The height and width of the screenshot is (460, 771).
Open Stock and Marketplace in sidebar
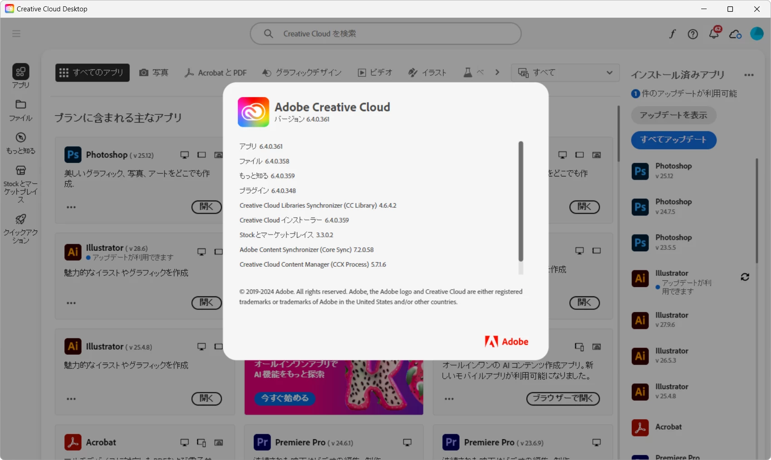point(20,184)
